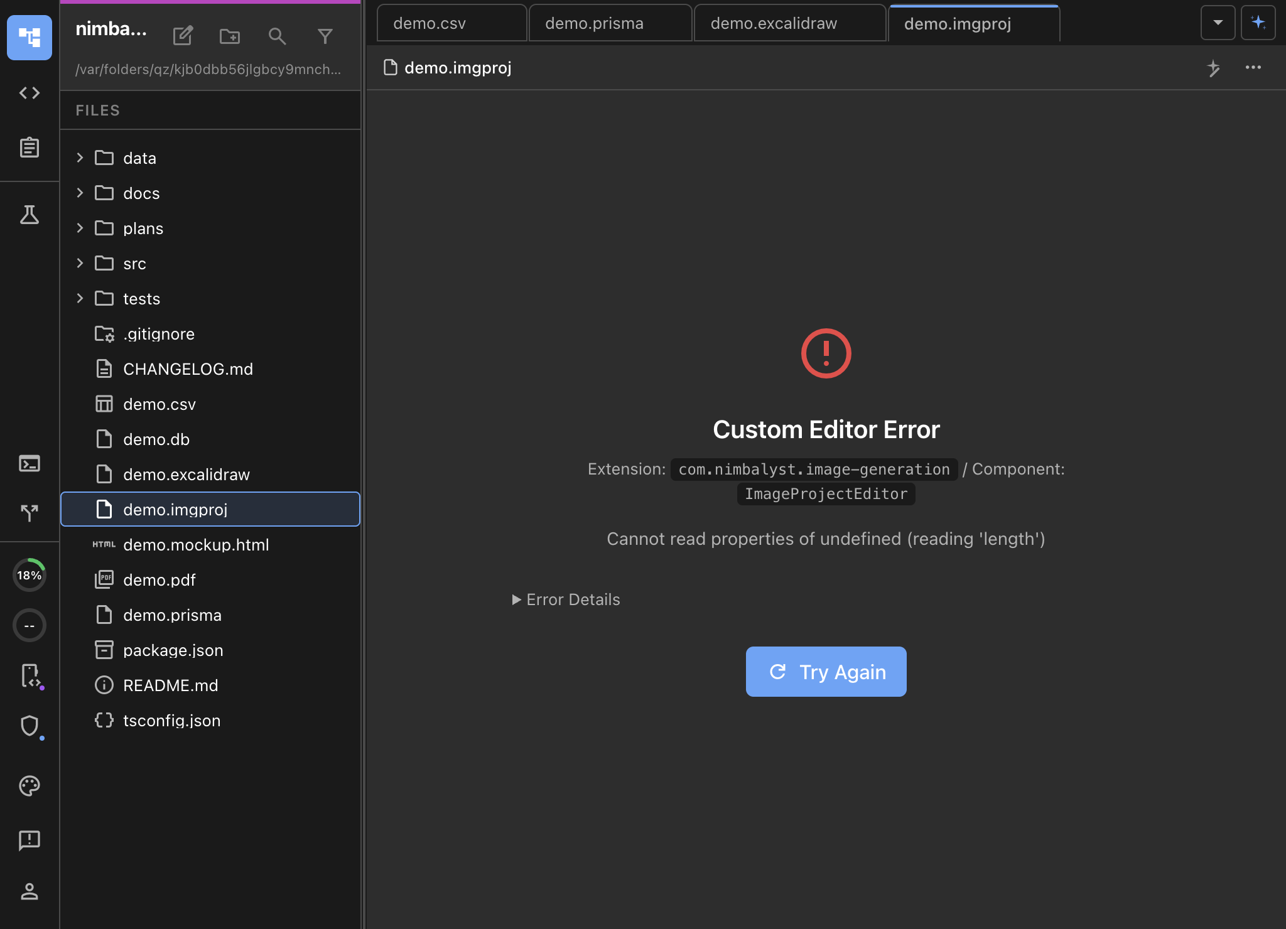Viewport: 1286px width, 929px height.
Task: Open the theme palette icon
Action: (30, 785)
